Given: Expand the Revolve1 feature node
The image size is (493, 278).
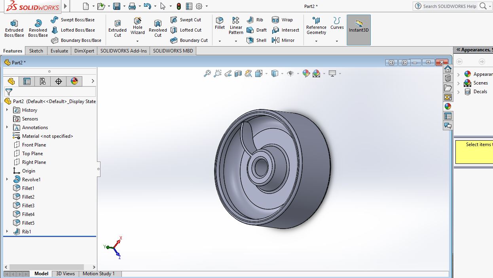Looking at the screenshot, I should (x=7, y=179).
